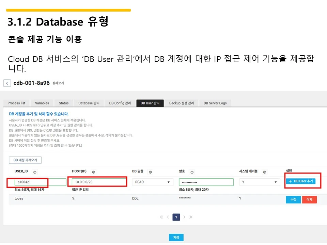Click inside the 암호 password input field
327x245 pixels.
point(206,182)
